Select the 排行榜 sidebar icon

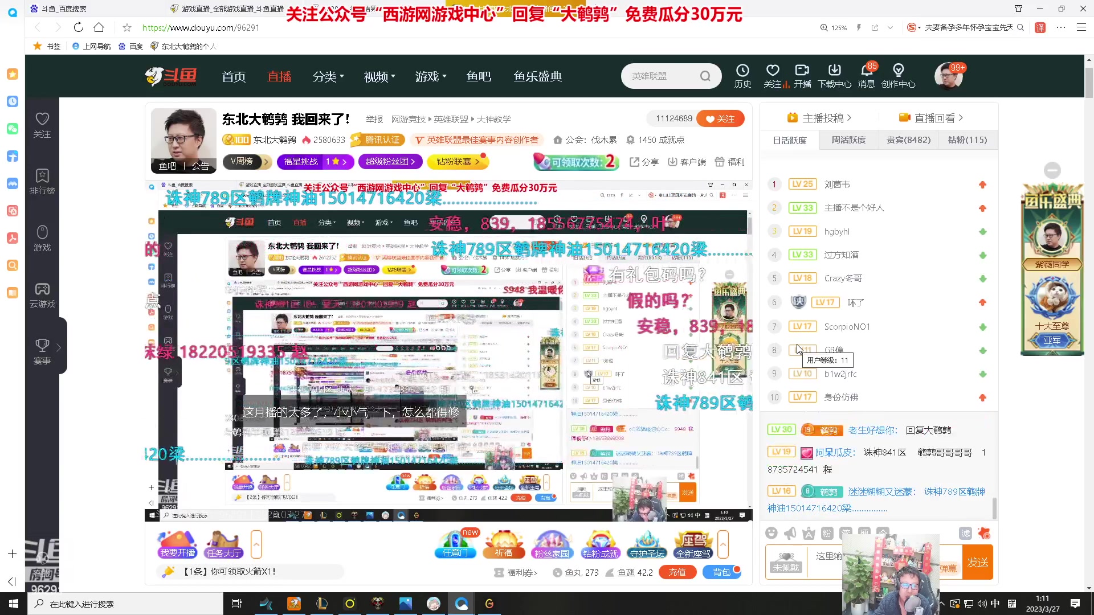pyautogui.click(x=42, y=181)
